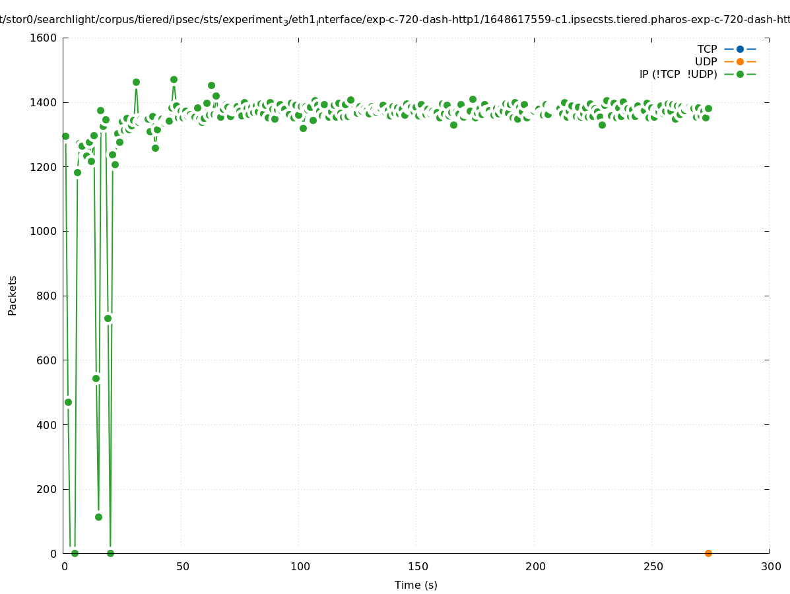
Task: Click the 800 y-axis tick label
Action: [46, 296]
